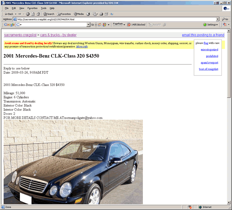Open the Media toolbar button
This screenshot has height=210, width=232.
pyautogui.click(x=79, y=14)
